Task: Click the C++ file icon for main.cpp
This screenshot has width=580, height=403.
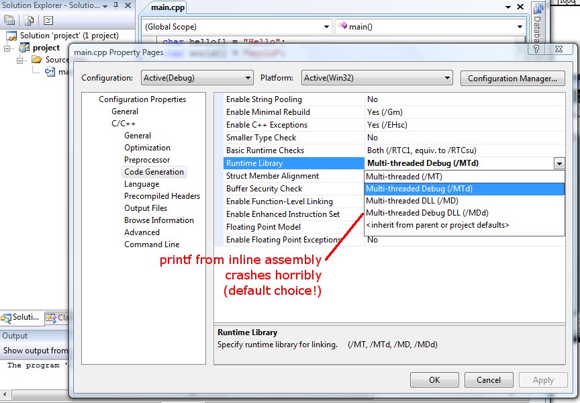Action: [50, 71]
